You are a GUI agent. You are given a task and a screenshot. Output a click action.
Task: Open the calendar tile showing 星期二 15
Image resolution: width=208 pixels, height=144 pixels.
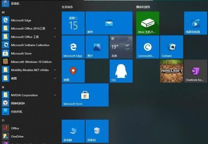[73, 23]
